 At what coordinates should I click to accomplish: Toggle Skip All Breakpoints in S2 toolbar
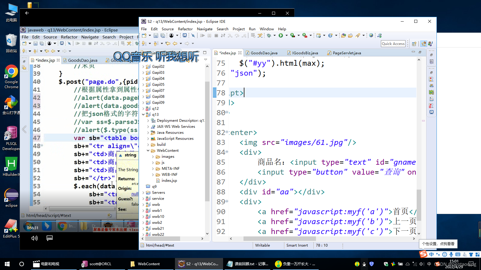193,35
